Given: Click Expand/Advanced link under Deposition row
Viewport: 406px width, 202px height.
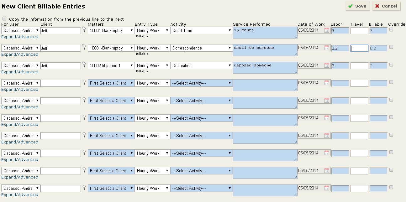Looking at the screenshot, I should 20,72.
